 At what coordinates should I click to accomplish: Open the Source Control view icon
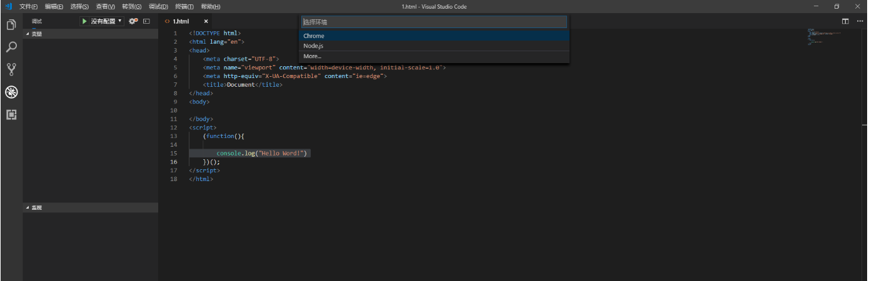pos(11,69)
